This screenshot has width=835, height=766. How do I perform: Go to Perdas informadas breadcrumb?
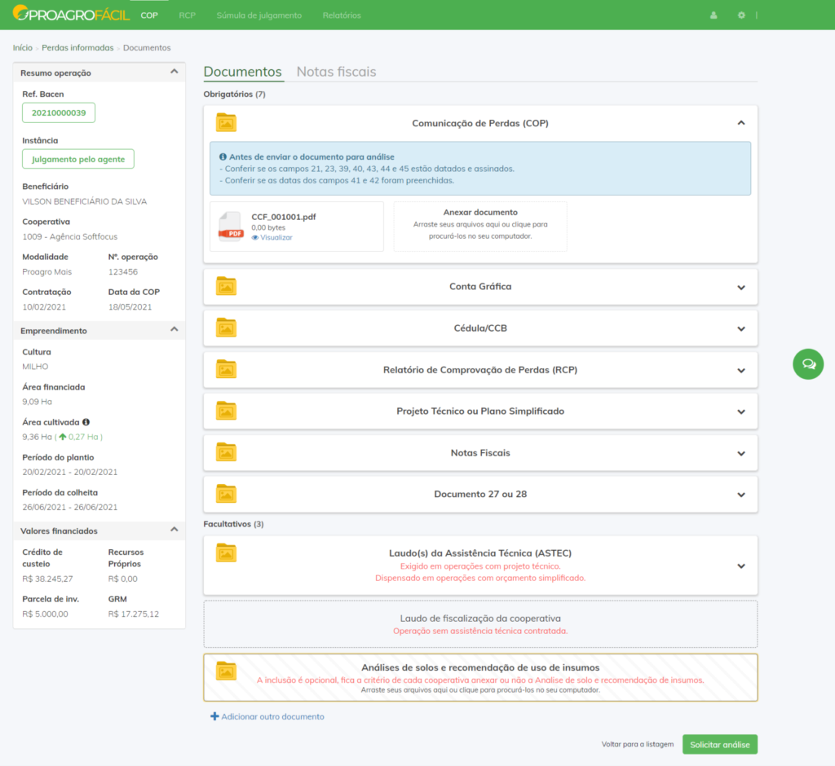click(x=77, y=48)
